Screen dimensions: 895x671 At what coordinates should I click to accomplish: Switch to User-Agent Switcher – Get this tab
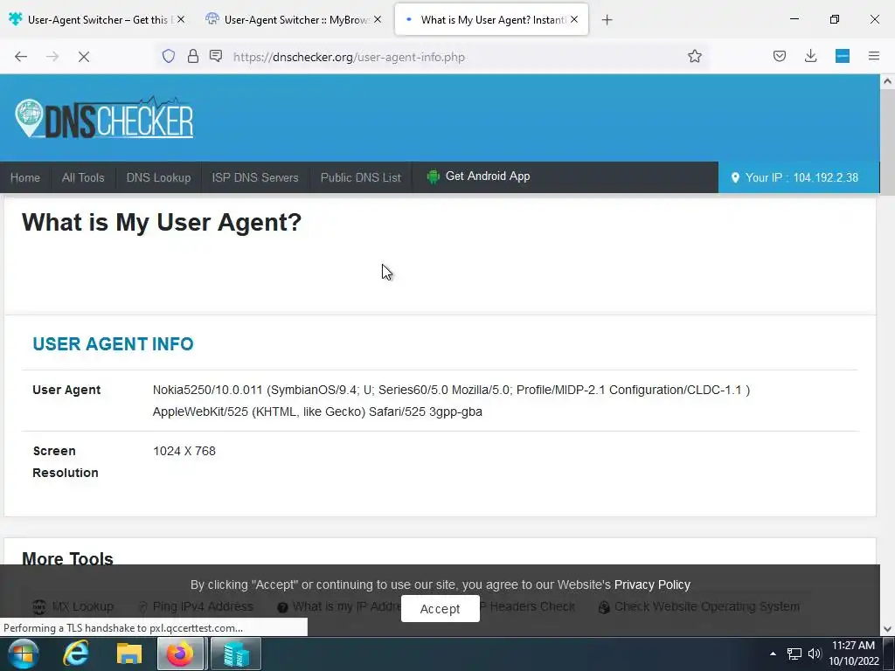click(98, 19)
